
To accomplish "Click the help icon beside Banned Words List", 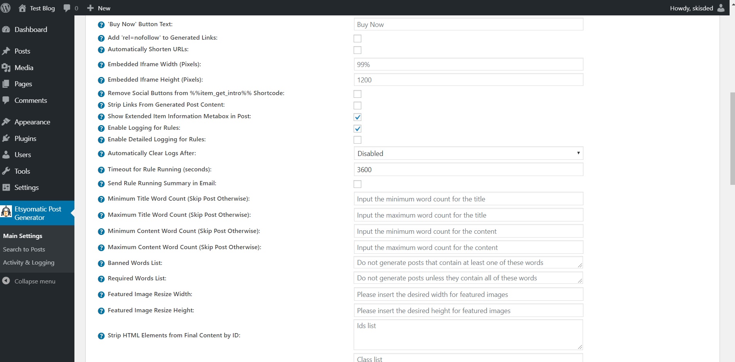I will pyautogui.click(x=101, y=263).
